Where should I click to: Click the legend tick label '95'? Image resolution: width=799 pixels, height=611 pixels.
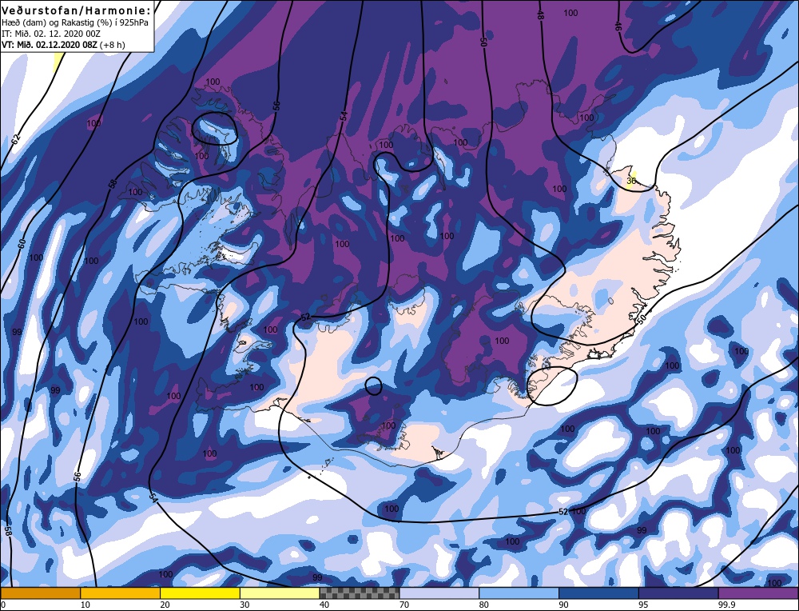643,605
